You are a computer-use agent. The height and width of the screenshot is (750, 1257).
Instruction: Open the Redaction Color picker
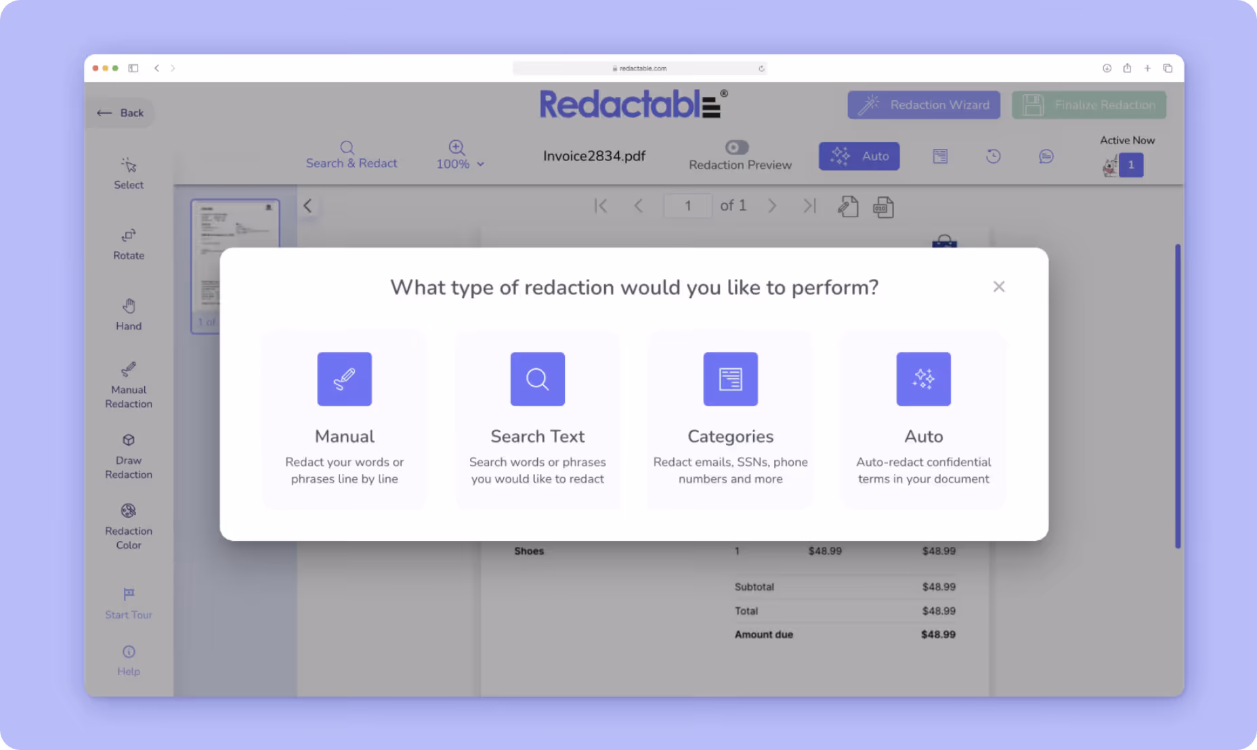coord(128,526)
